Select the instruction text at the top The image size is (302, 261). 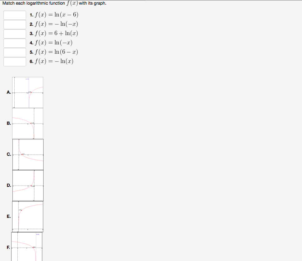[x=53, y=3]
